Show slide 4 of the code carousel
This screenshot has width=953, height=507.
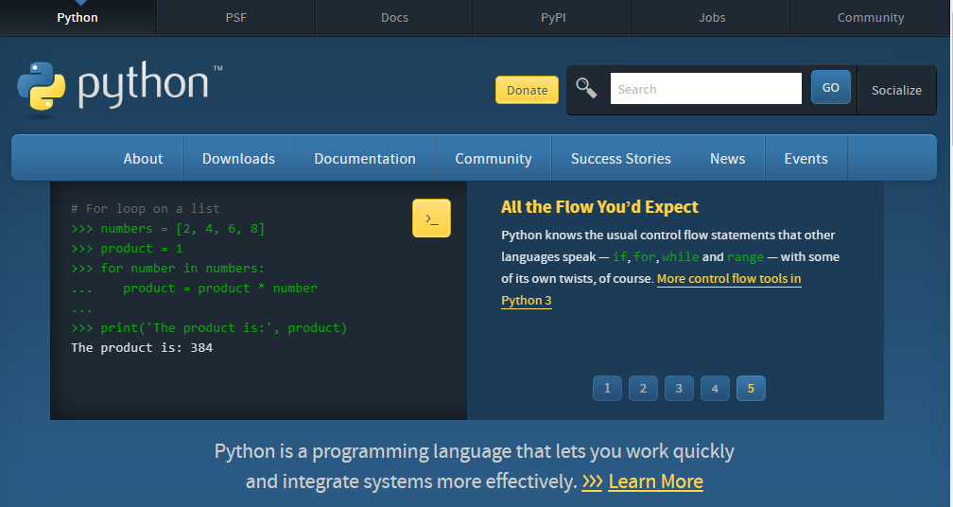pyautogui.click(x=715, y=388)
